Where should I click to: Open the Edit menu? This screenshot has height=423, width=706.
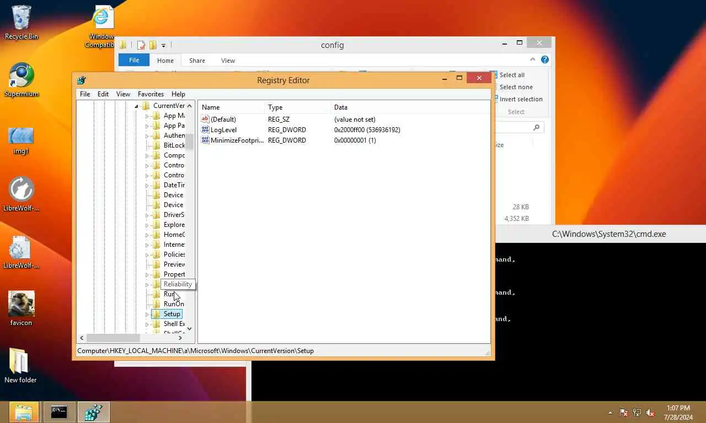(x=103, y=94)
